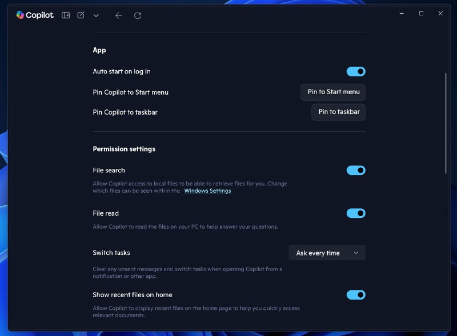Reload Copilot with the refresh icon
Screen dimensions: 457x336
[138, 15]
